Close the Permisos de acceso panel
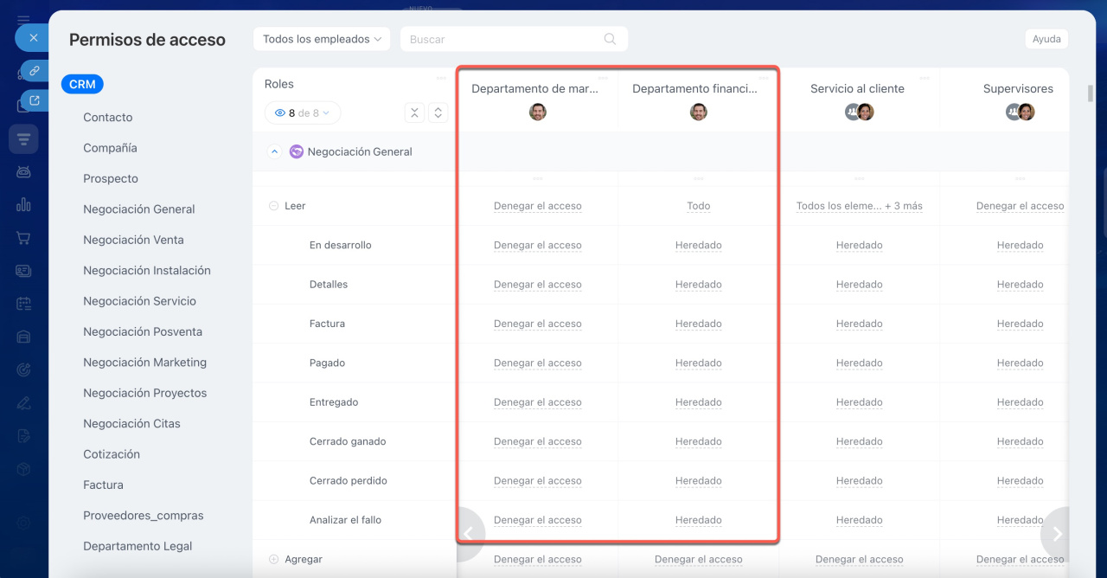Image resolution: width=1107 pixels, height=578 pixels. 33,38
